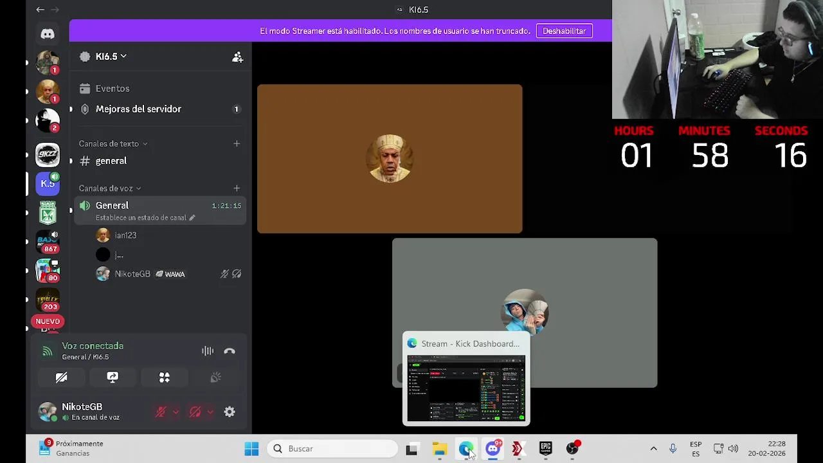Unmute the microphone in user panel

[x=161, y=412]
